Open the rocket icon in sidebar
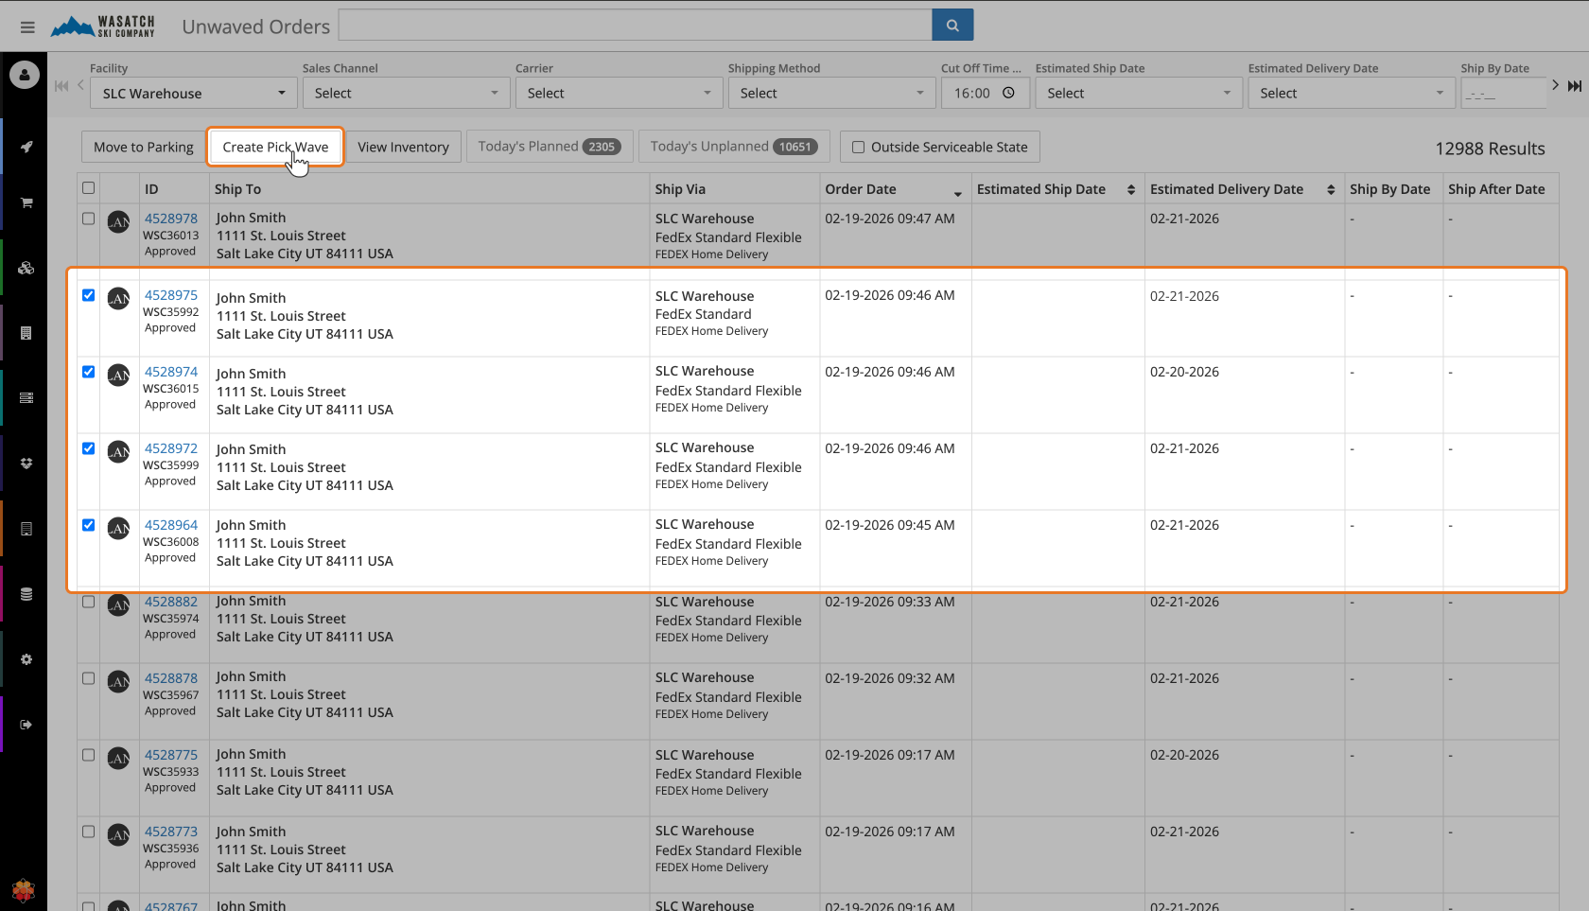The height and width of the screenshot is (911, 1589). tap(26, 147)
